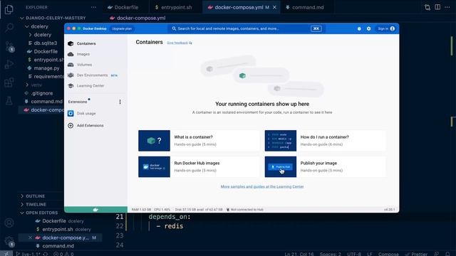Open editor More Actions ellipsis
The image size is (456, 256).
[447, 7]
